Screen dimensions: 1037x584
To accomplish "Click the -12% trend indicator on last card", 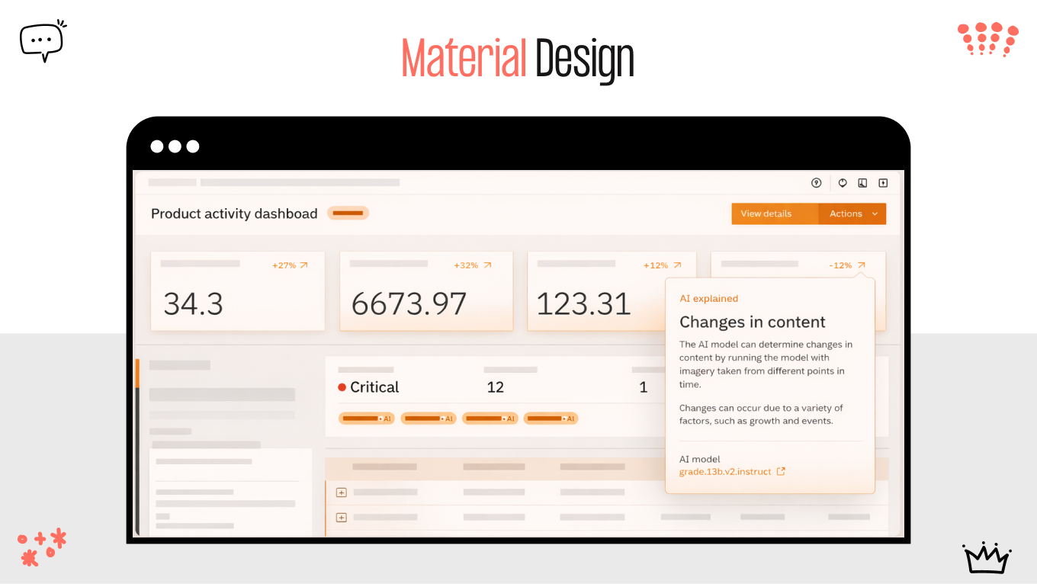I will [x=846, y=265].
